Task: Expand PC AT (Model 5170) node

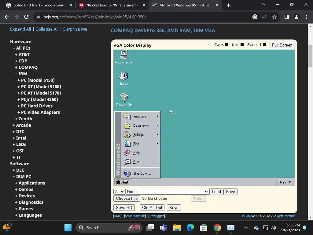Action: point(39,93)
